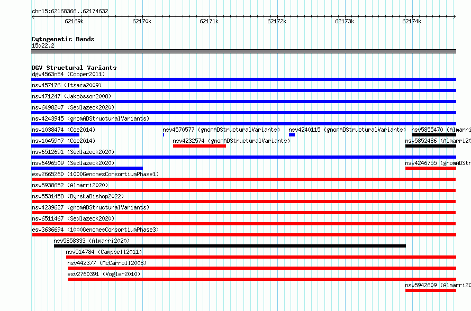Click the nsv4232574 (gnomADStructuralVariants) label
Image resolution: width=471 pixels, height=311 pixels.
[x=231, y=141]
